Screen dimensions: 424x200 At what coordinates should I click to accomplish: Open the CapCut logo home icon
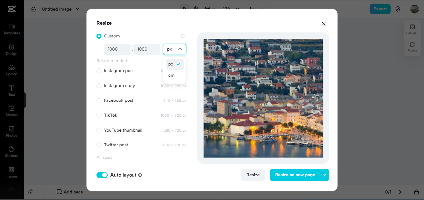point(11,9)
